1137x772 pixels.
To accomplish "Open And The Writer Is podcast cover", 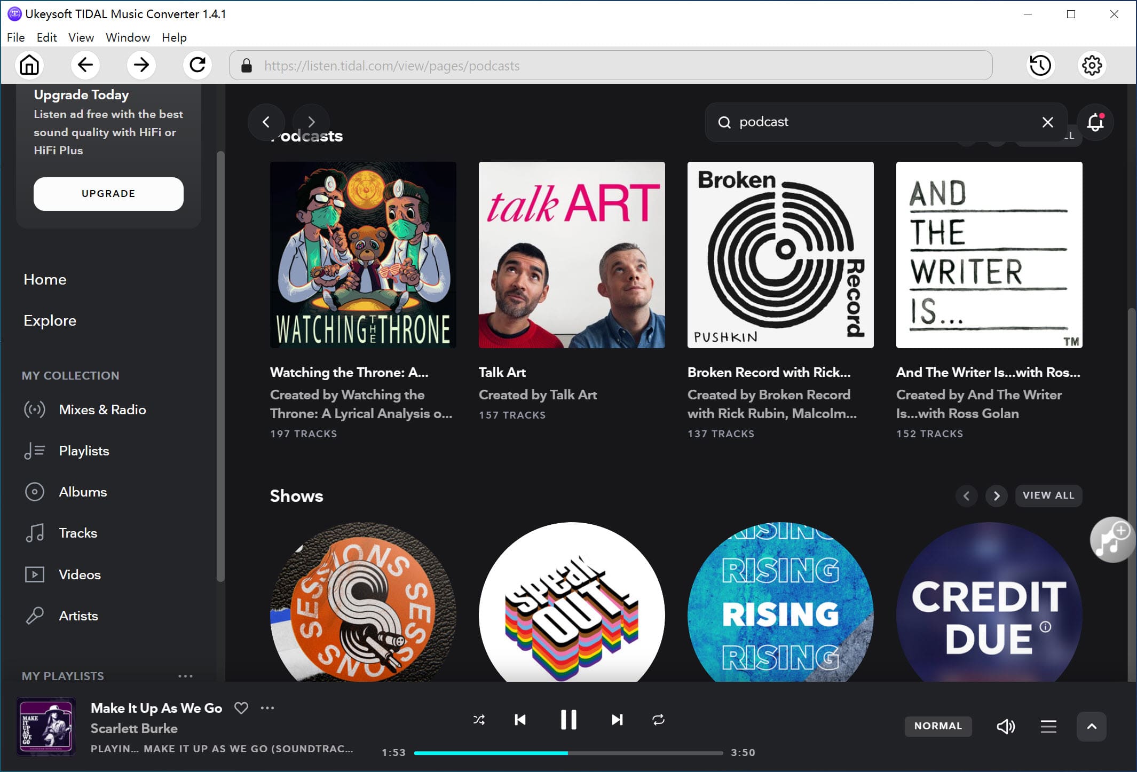I will click(989, 255).
